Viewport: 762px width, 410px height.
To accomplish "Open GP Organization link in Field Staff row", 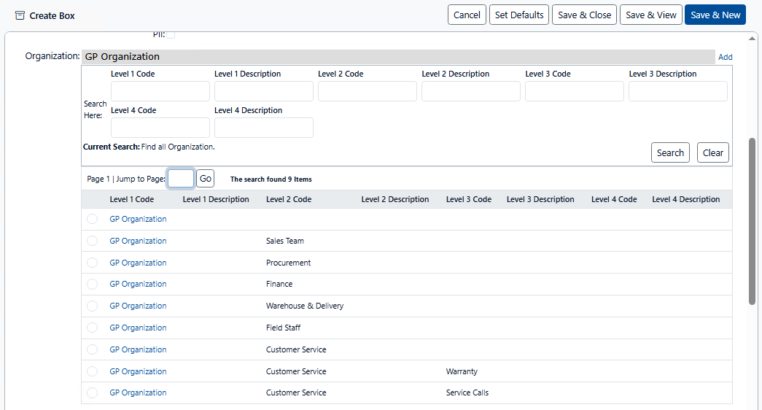I will point(138,328).
